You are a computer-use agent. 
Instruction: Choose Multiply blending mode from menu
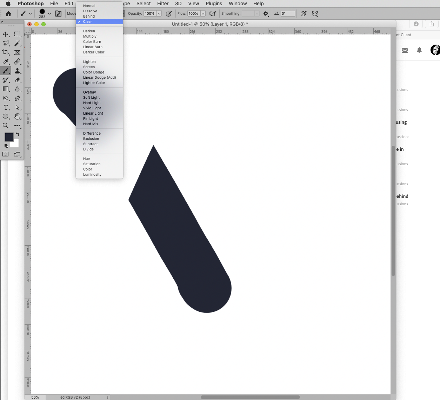pyautogui.click(x=89, y=36)
